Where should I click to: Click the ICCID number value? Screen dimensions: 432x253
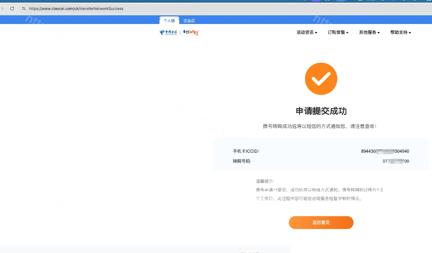(385, 151)
